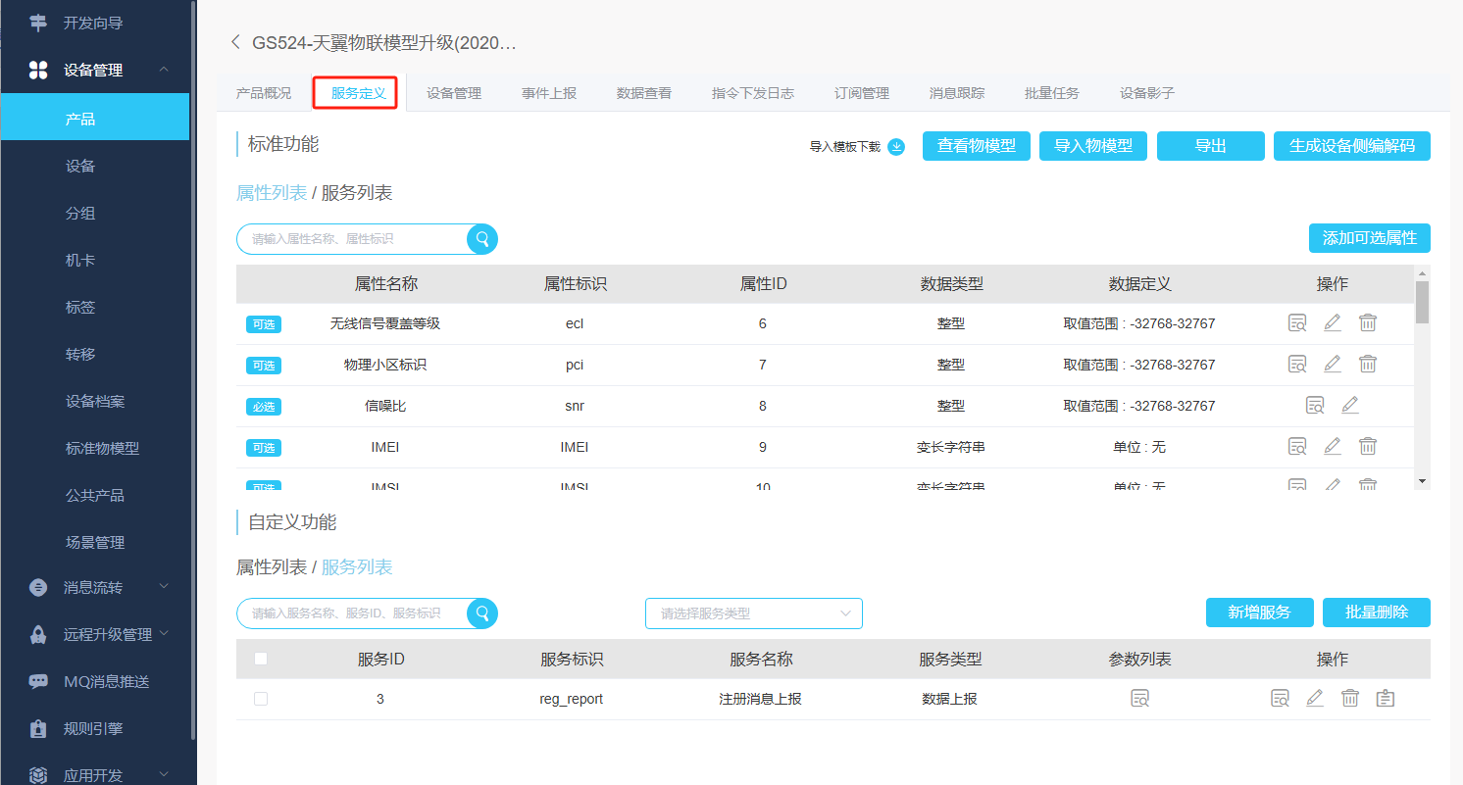Image resolution: width=1463 pixels, height=785 pixels.
Task: Switch to the 设备影子 tab
Action: 1146,93
